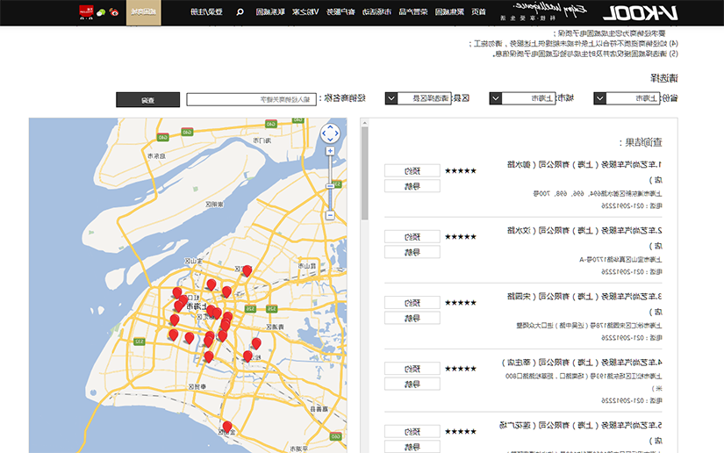
Task: Click the dark 查询 search button
Action: [x=147, y=100]
